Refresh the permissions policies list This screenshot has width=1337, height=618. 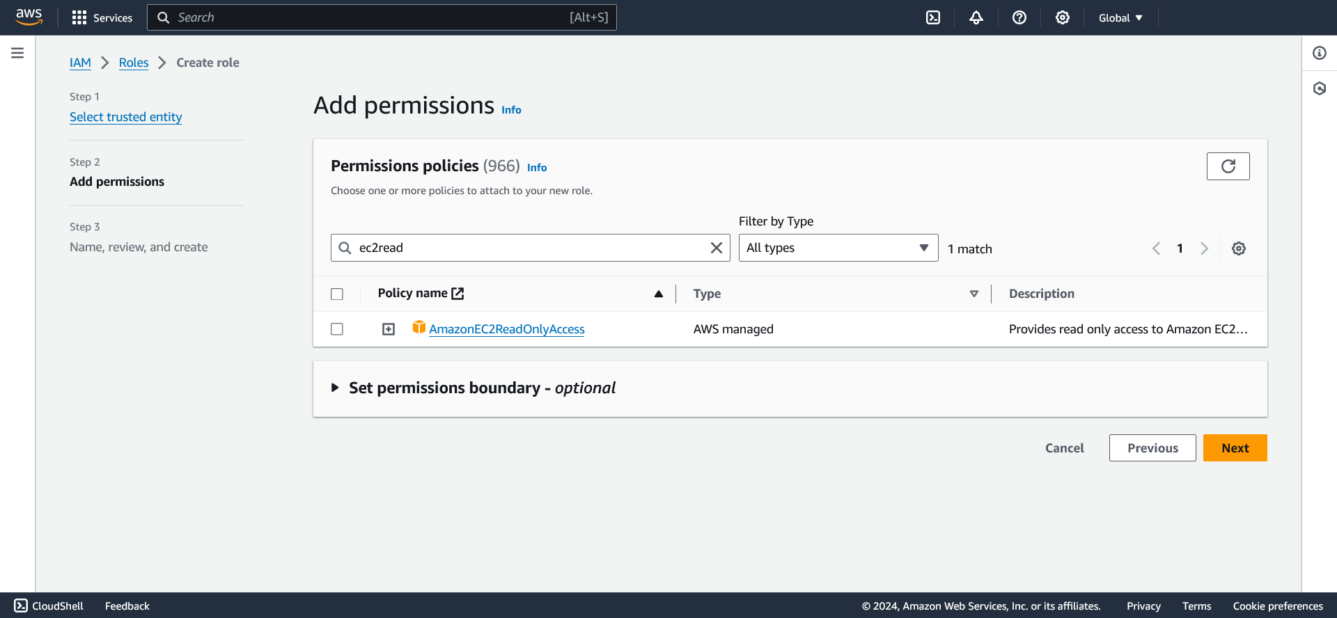pyautogui.click(x=1228, y=166)
